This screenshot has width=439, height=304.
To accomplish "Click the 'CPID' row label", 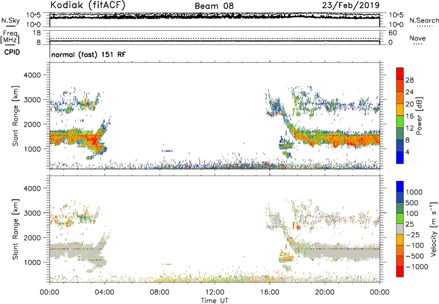I will coord(12,52).
